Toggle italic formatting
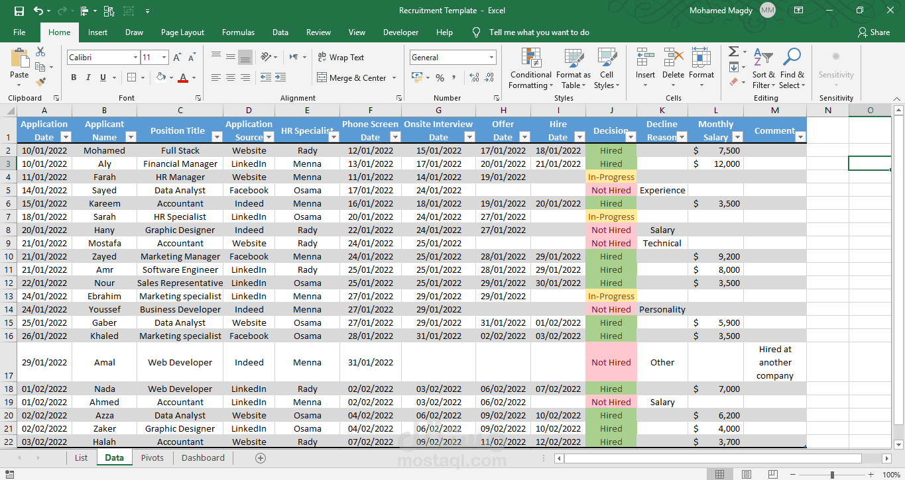Viewport: 905px width, 480px height. point(88,77)
